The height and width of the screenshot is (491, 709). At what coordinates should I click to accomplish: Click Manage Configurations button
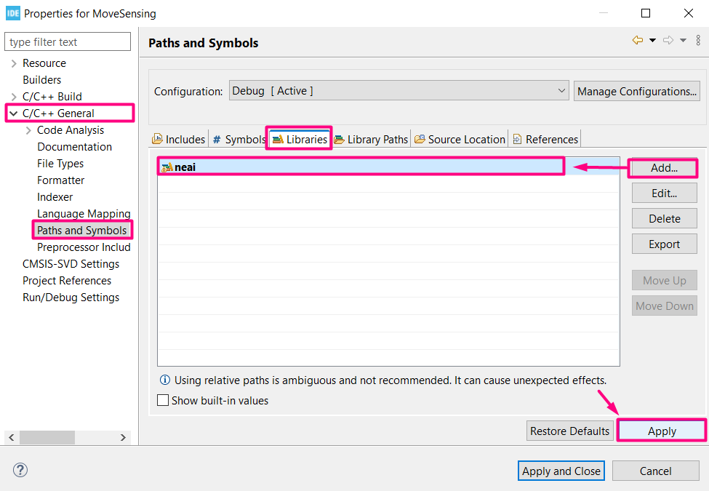636,91
